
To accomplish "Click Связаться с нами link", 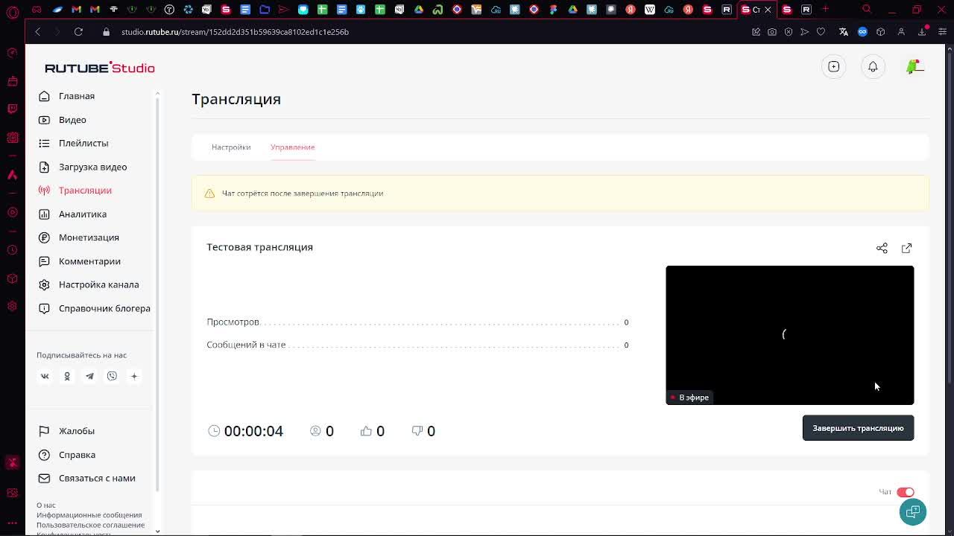I will [x=97, y=478].
